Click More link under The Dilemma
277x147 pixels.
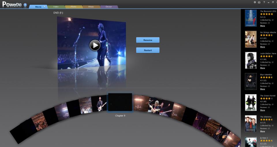click(262, 131)
